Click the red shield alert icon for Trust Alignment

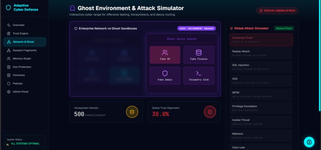tap(210, 112)
